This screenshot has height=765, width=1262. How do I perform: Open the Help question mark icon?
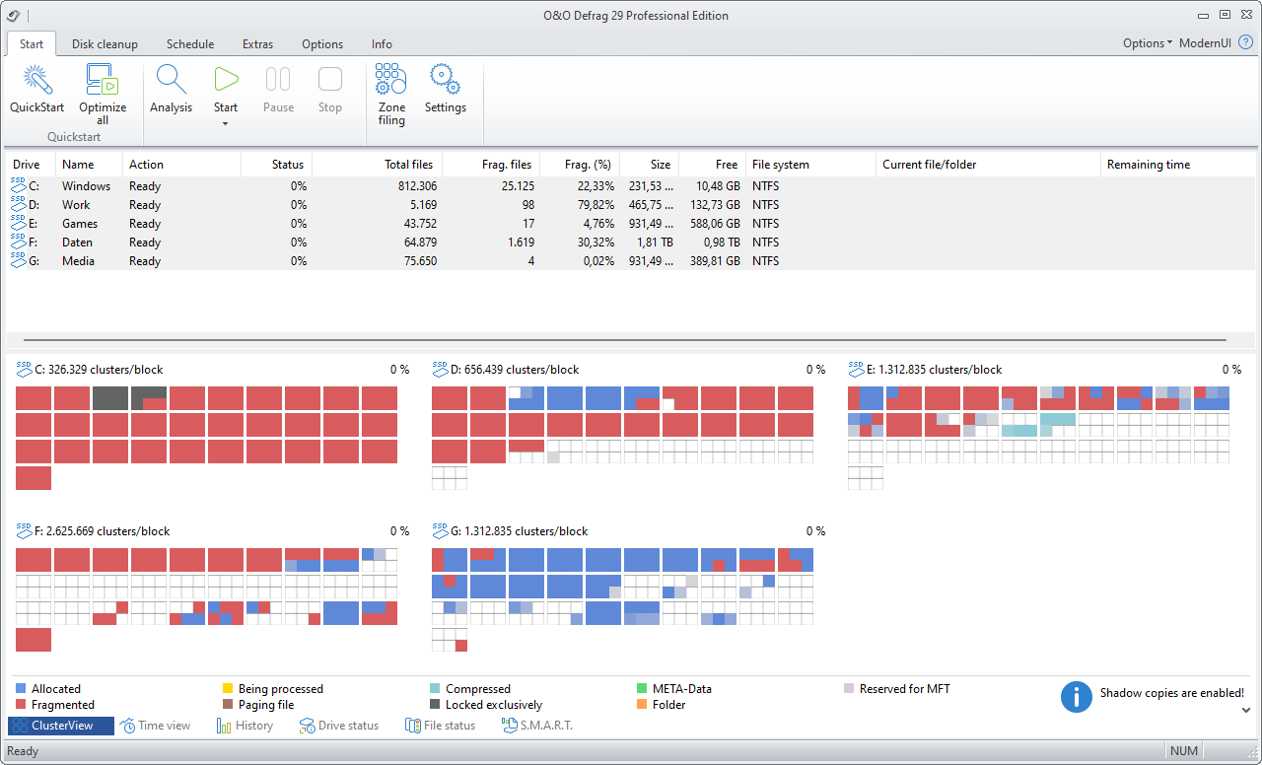[x=1245, y=43]
